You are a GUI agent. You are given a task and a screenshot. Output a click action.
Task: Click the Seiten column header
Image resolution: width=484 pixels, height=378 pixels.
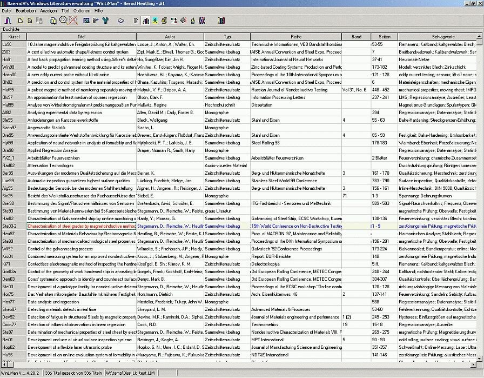click(x=384, y=37)
